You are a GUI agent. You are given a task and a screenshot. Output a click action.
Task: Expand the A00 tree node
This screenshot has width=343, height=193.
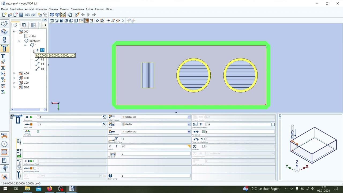point(14,73)
